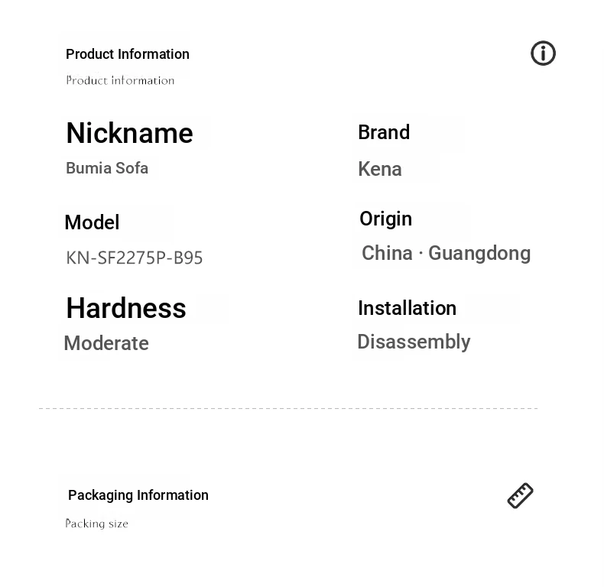
Task: Select the Moderate hardness value
Action: (x=106, y=343)
